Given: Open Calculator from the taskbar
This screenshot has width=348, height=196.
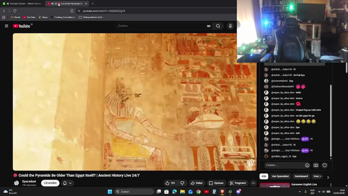Looking at the screenshot, I should point(214,192).
